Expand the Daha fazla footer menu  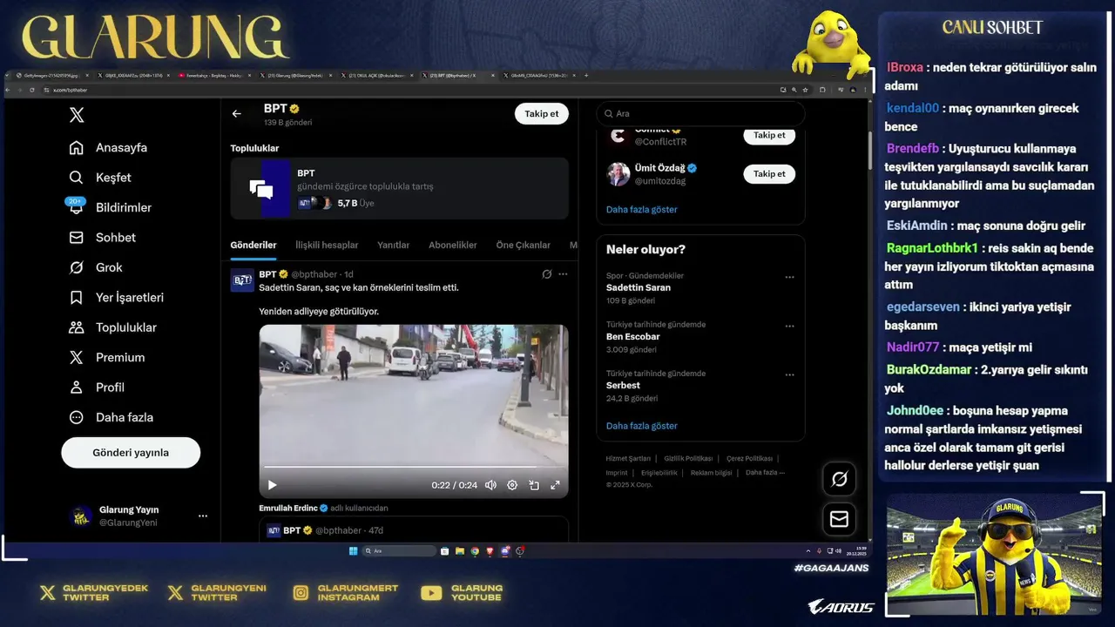pyautogui.click(x=765, y=472)
